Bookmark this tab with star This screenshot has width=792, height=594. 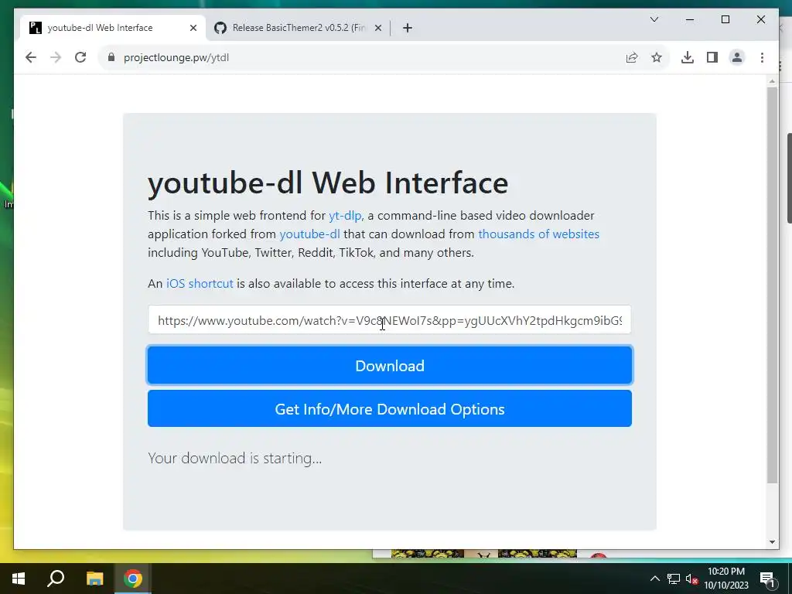(657, 57)
